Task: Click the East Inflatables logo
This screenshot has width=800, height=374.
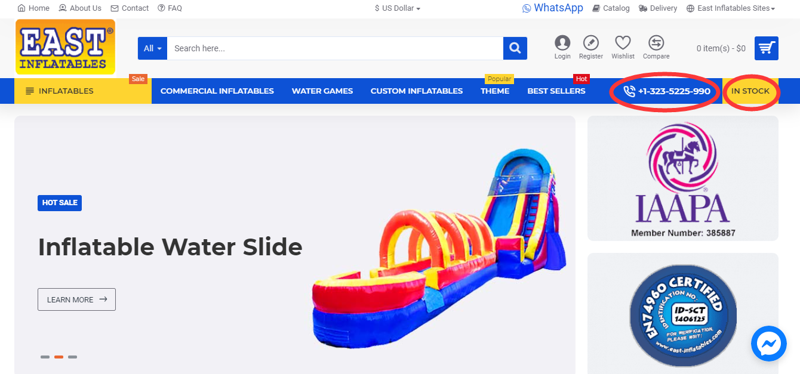Action: pyautogui.click(x=65, y=47)
